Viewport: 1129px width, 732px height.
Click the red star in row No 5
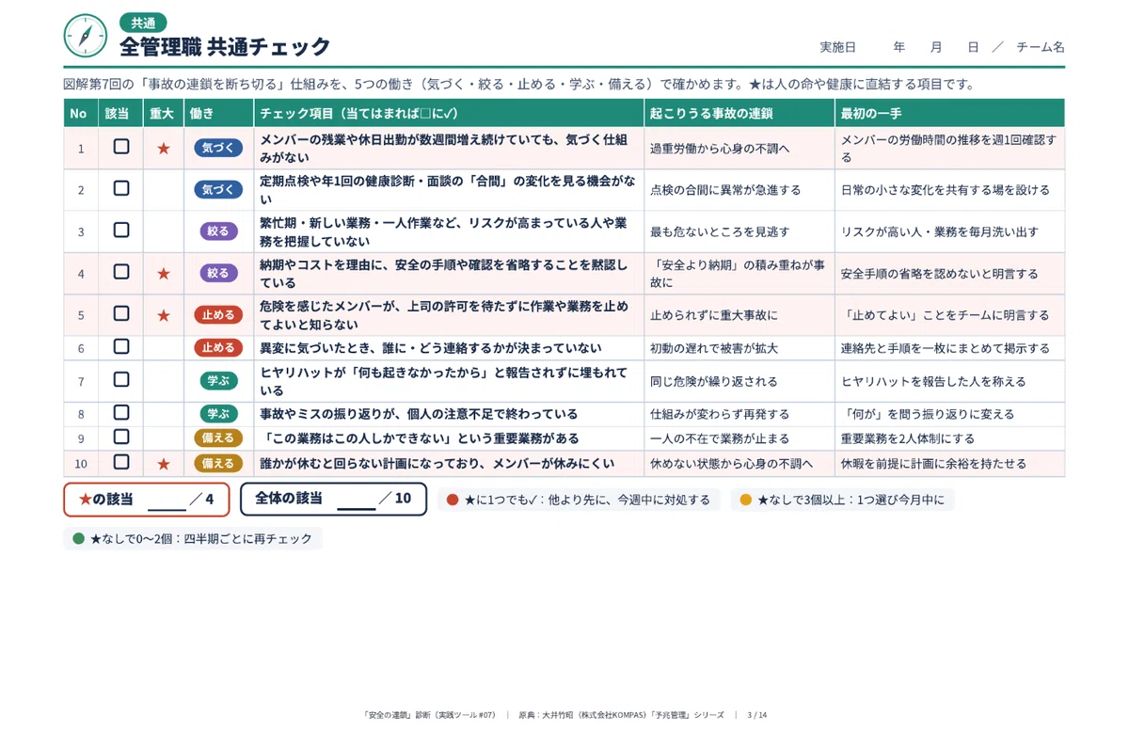pos(164,315)
